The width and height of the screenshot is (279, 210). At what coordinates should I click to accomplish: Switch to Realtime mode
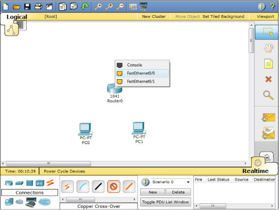pyautogui.click(x=255, y=171)
